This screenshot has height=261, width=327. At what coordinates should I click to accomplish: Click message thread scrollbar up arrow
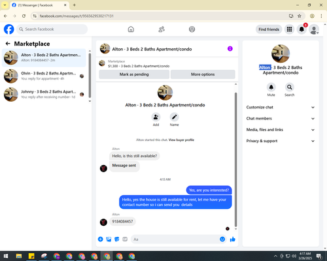point(235,84)
